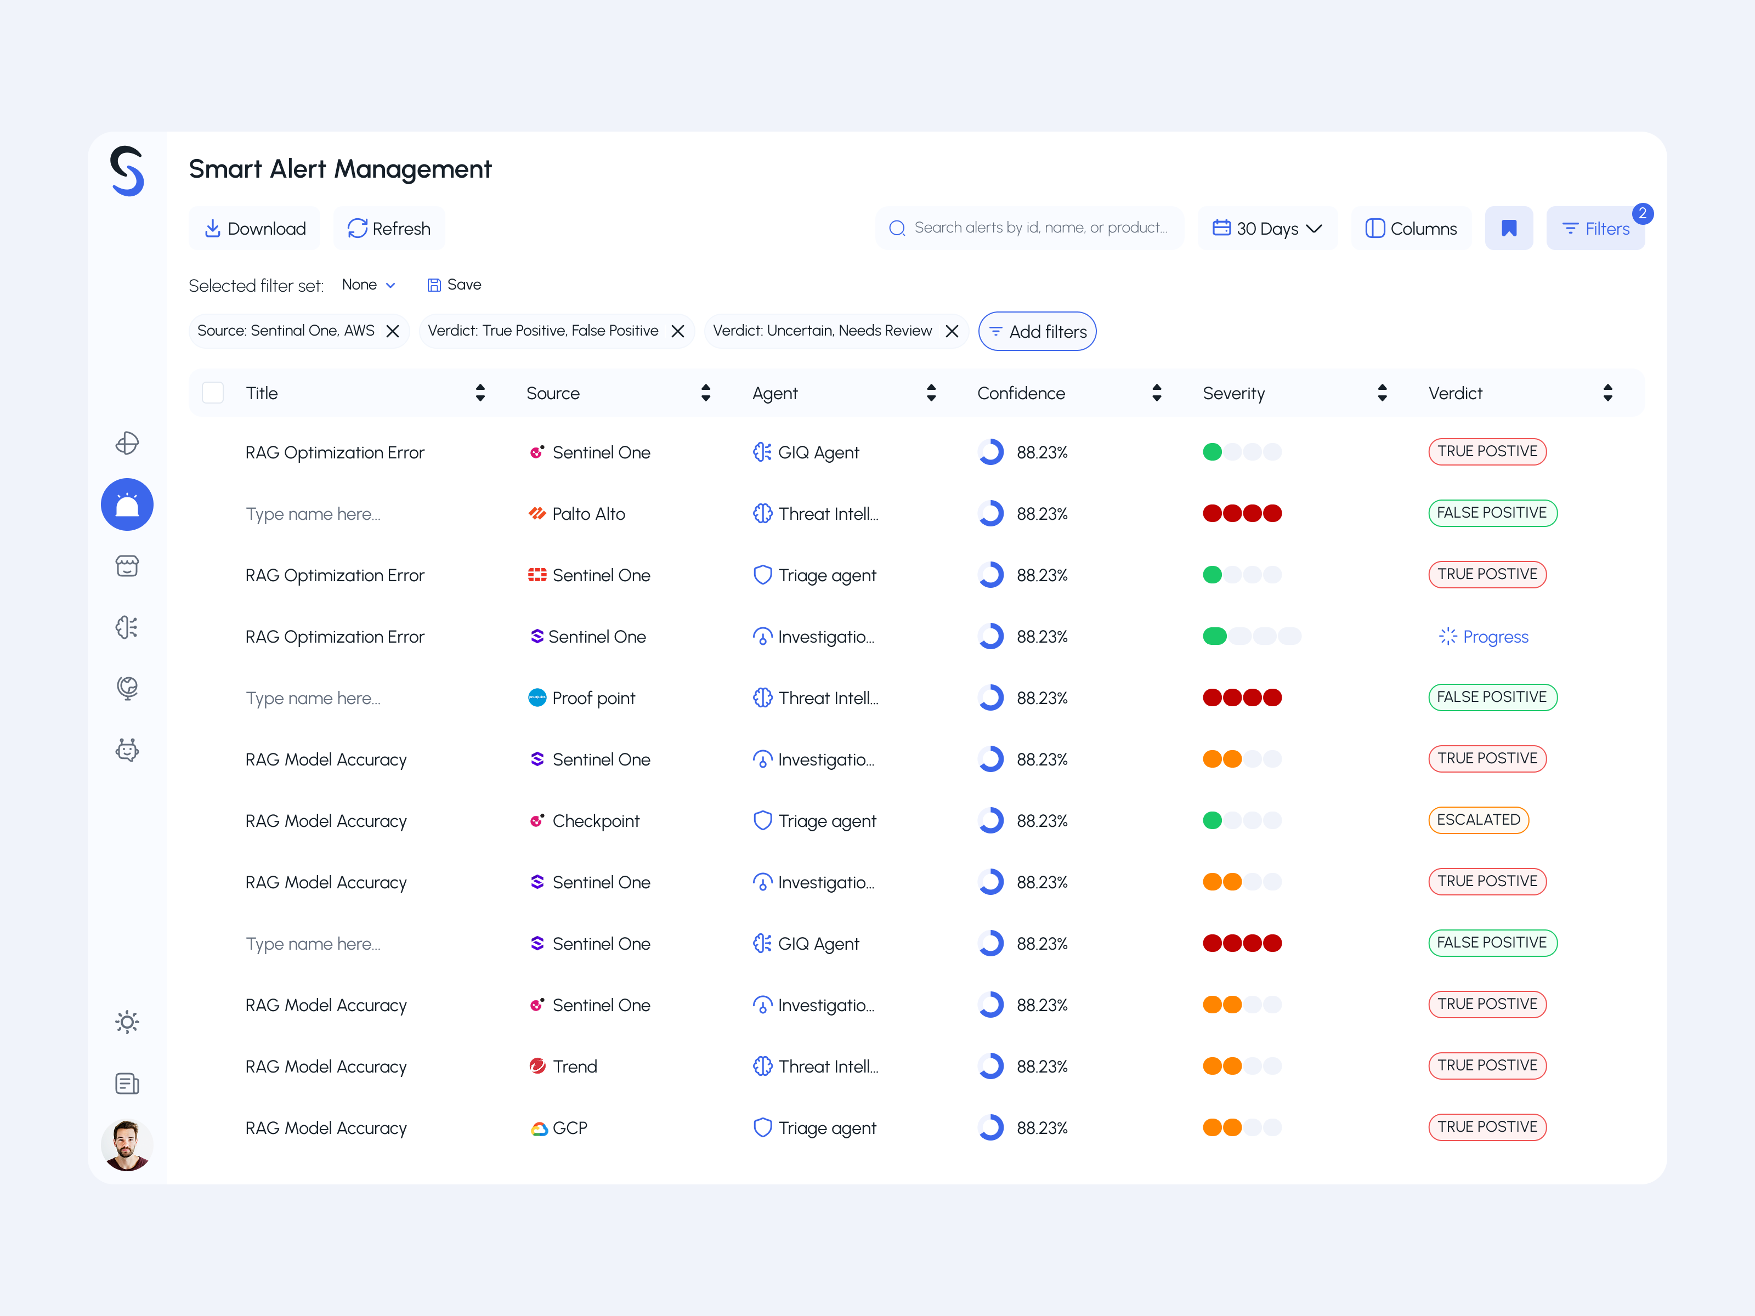Remove Verdict: Uncertain, Needs Review filter chip
The width and height of the screenshot is (1755, 1316).
click(952, 331)
